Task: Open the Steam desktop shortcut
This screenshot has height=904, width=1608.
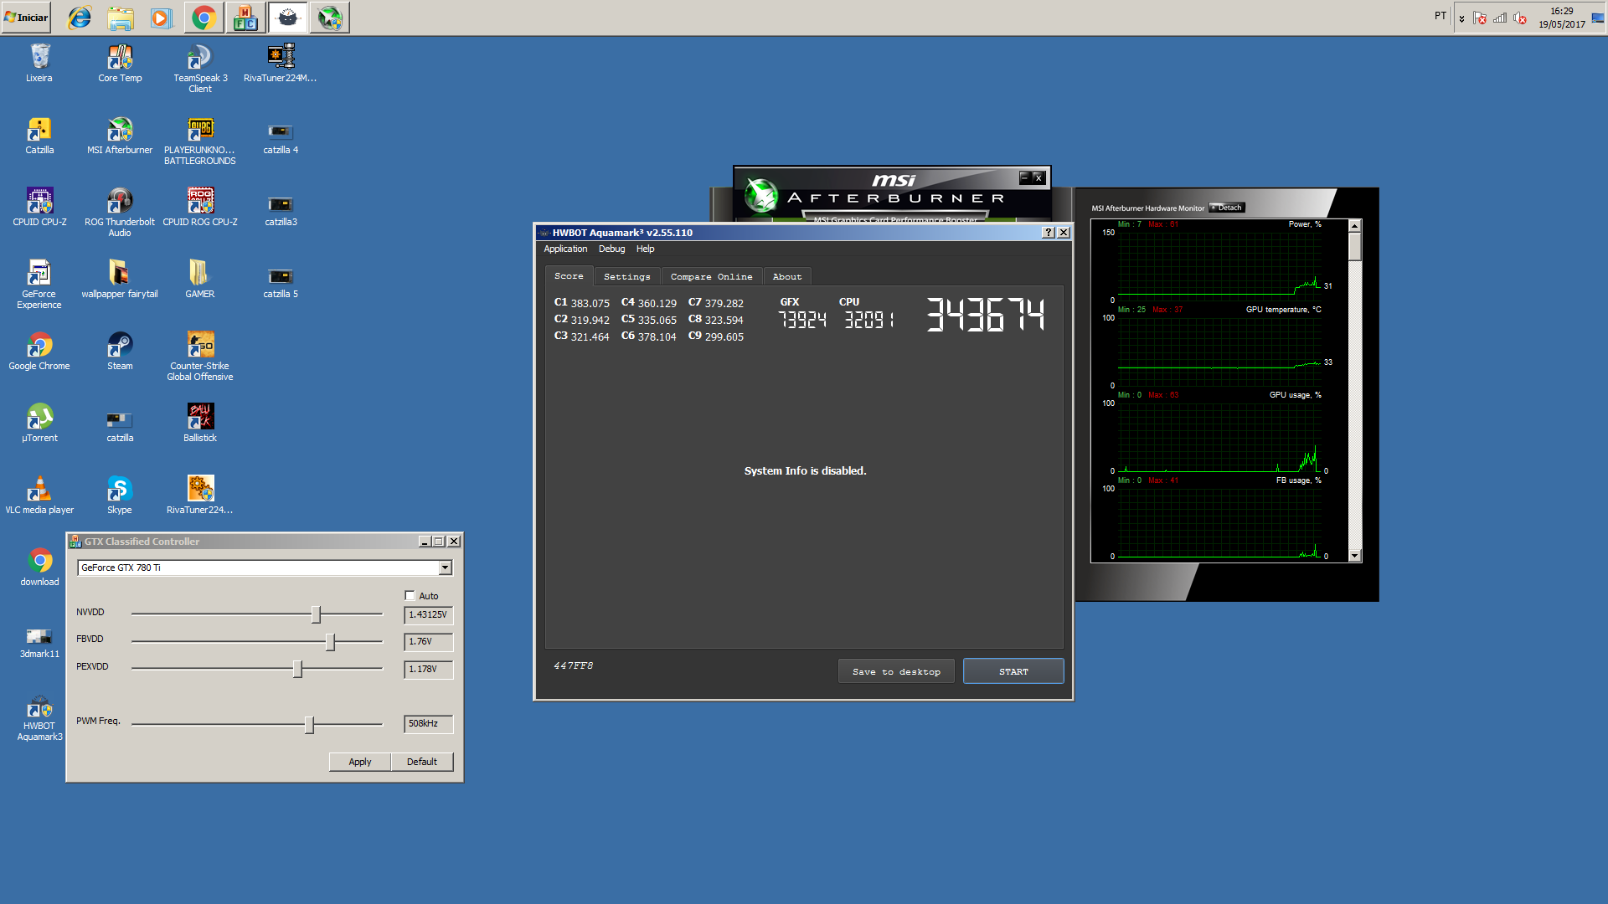Action: [x=120, y=352]
